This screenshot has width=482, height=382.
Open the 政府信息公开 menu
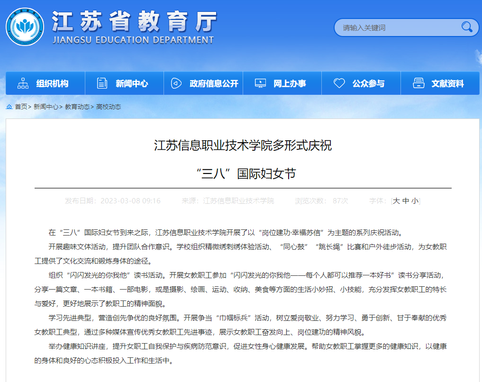click(203, 83)
